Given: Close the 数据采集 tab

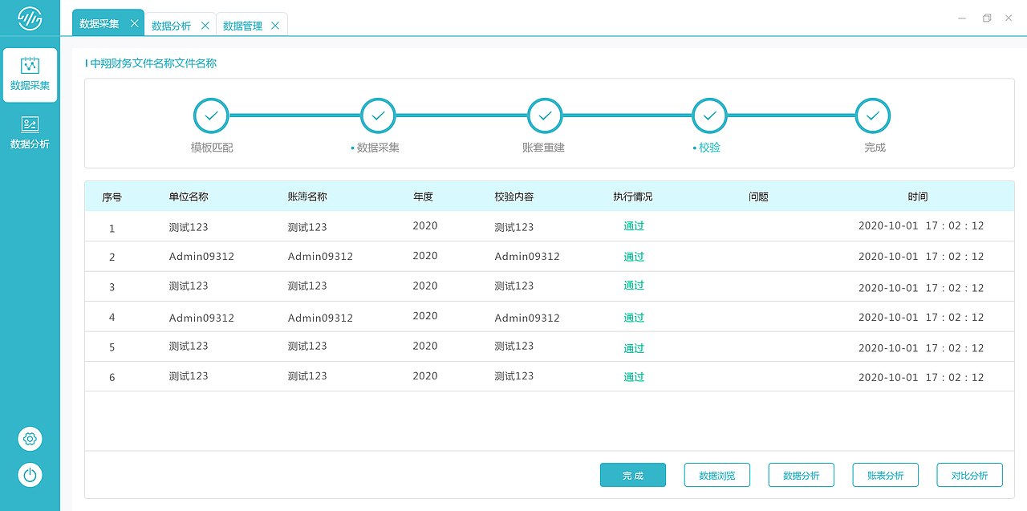Looking at the screenshot, I should pyautogui.click(x=134, y=24).
